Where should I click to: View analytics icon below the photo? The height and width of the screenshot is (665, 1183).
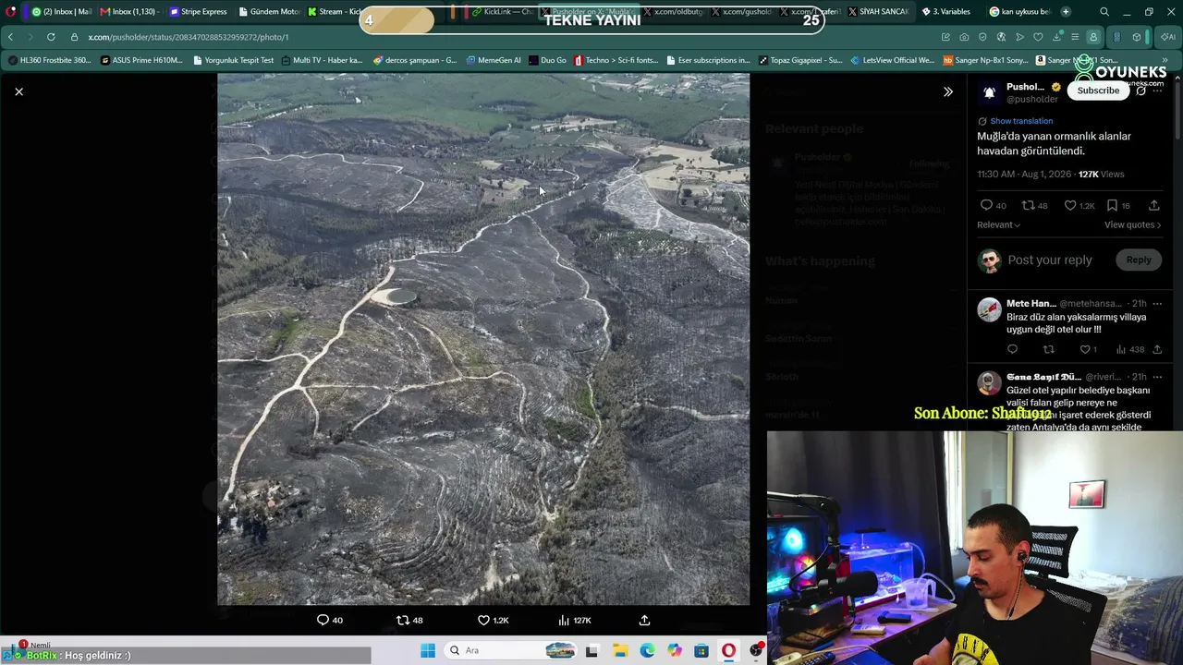click(x=564, y=620)
